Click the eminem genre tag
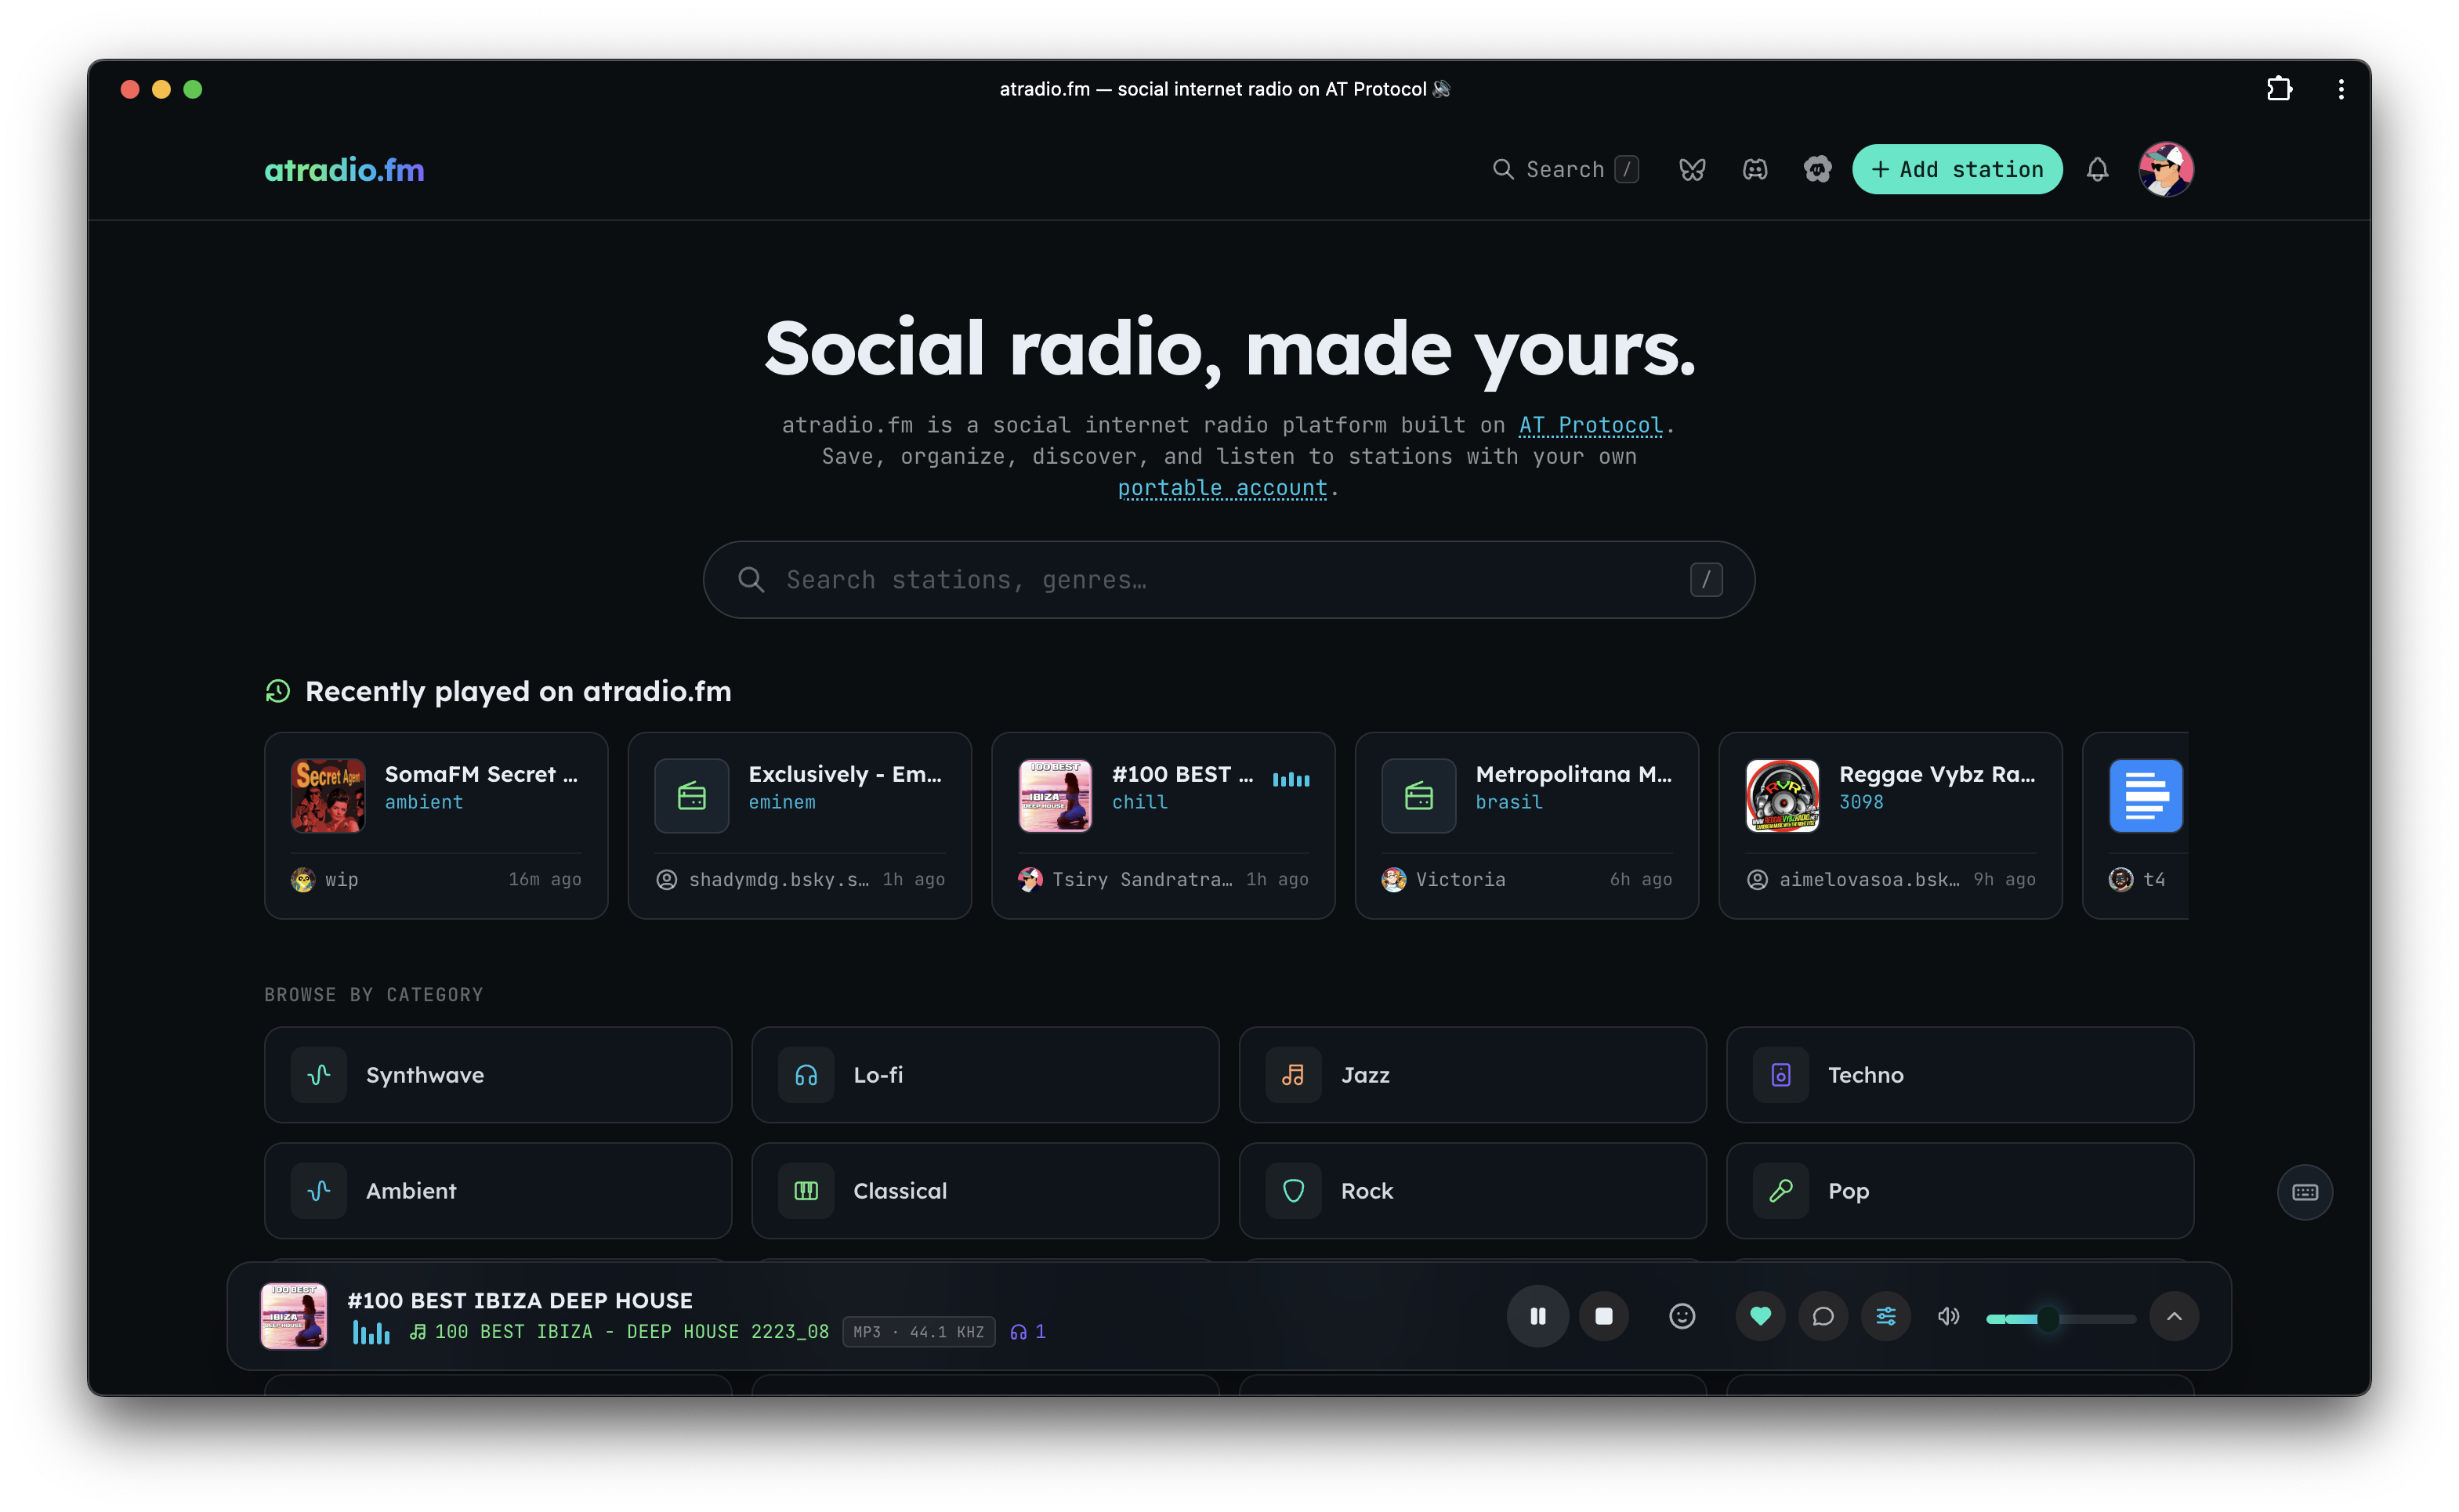Screen dimensions: 2459x1512 click(x=782, y=802)
